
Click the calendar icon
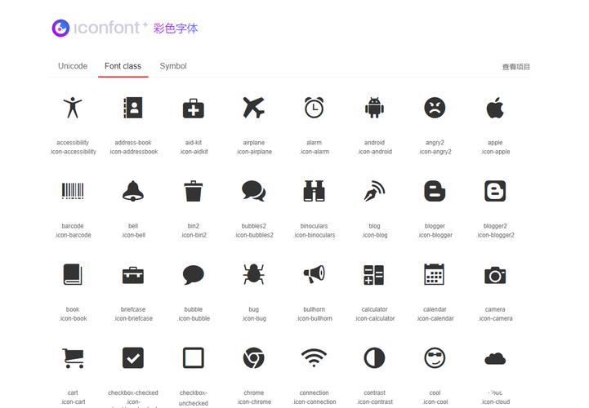(x=435, y=274)
